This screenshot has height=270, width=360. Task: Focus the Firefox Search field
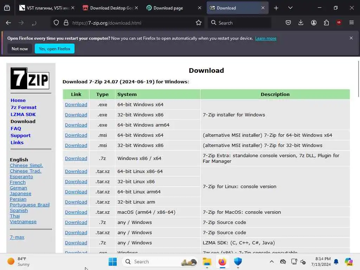[239, 23]
